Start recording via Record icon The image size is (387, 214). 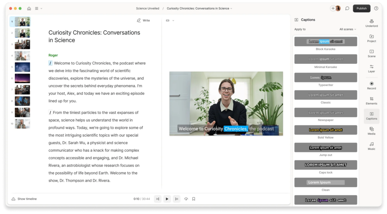click(372, 85)
